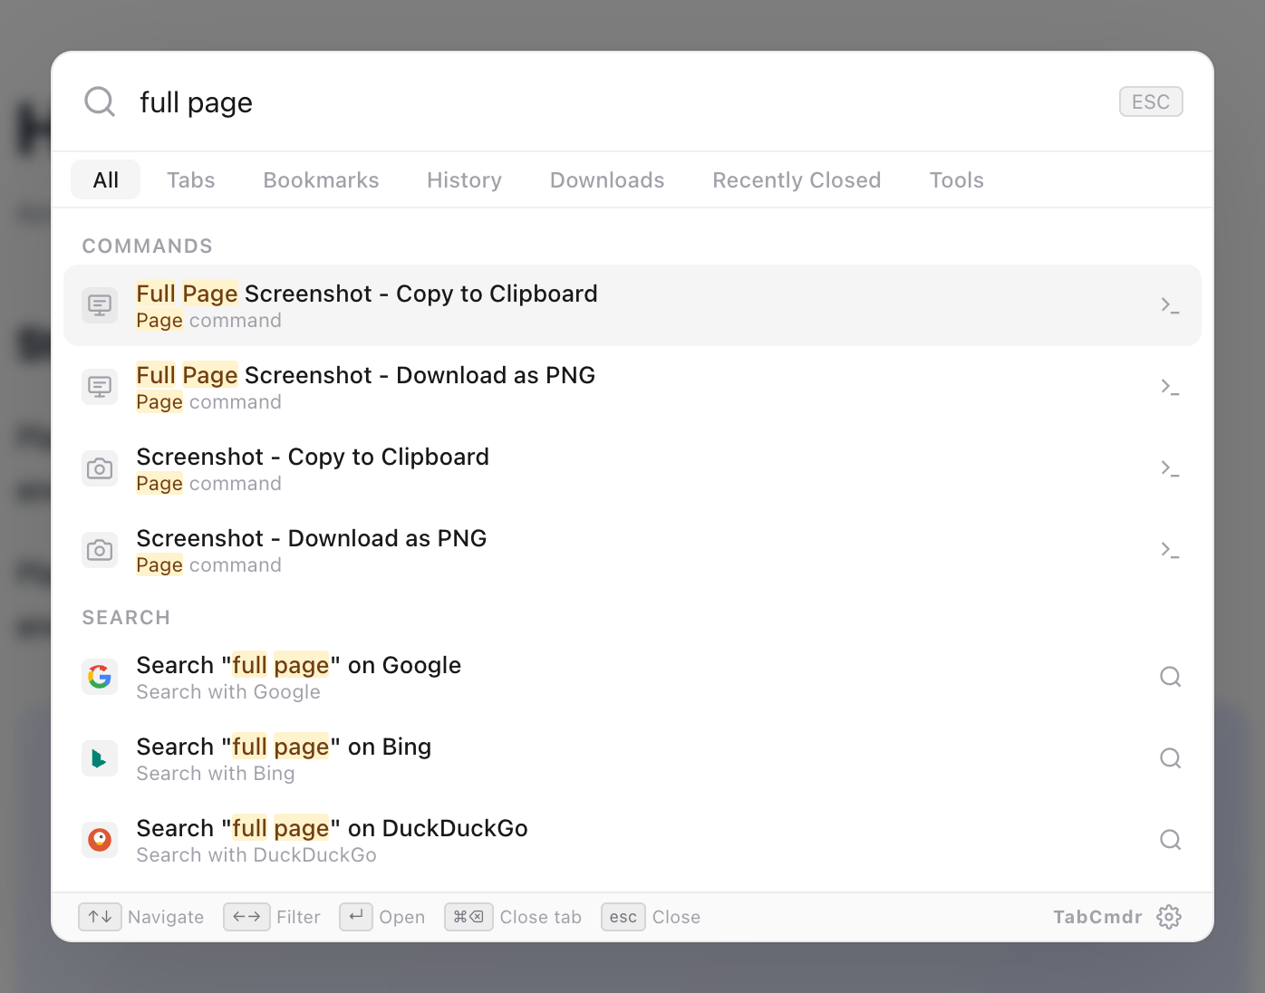The width and height of the screenshot is (1265, 993).
Task: Click the magnifier icon on the Google search row
Action: pos(1171,677)
